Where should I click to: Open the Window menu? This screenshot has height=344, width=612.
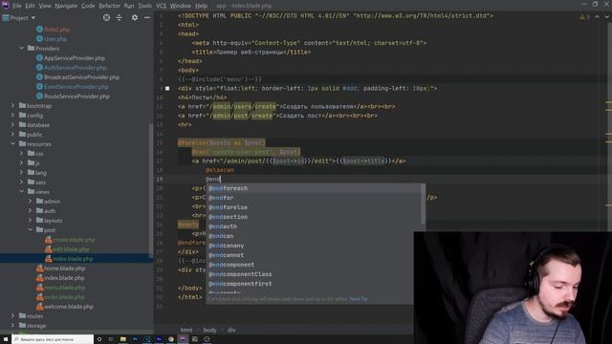coord(181,6)
